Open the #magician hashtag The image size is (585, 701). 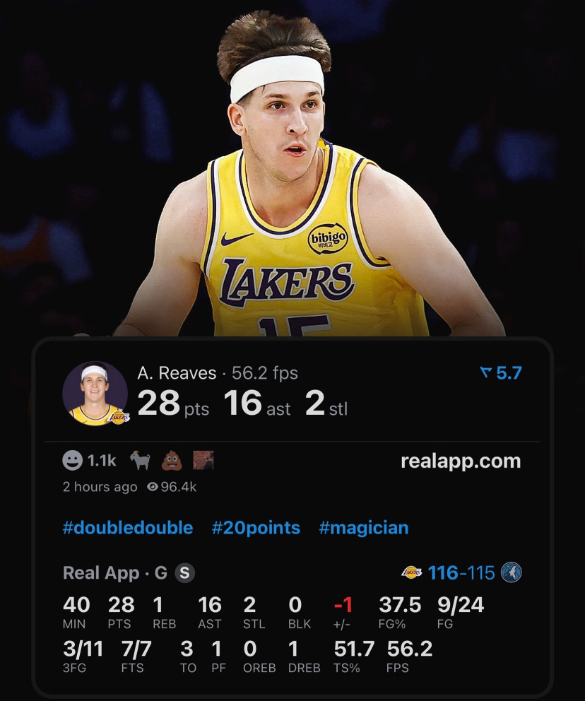pos(364,528)
